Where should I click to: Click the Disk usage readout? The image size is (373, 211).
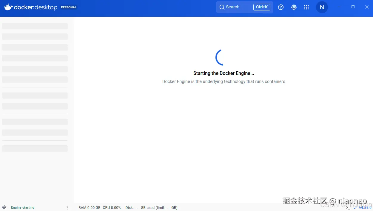point(152,207)
